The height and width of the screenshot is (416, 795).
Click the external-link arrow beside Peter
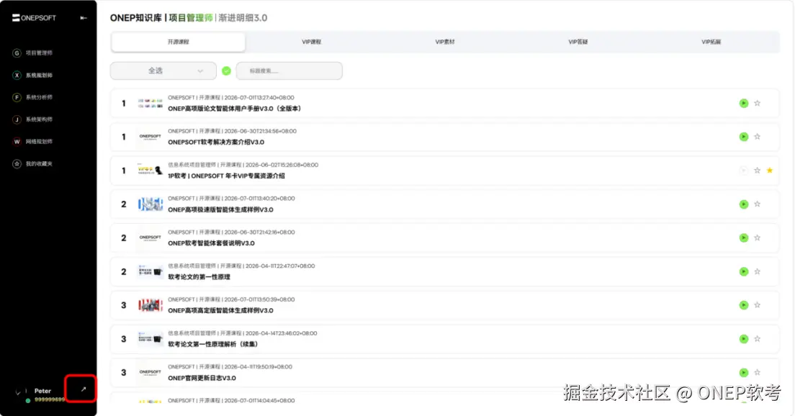(84, 389)
